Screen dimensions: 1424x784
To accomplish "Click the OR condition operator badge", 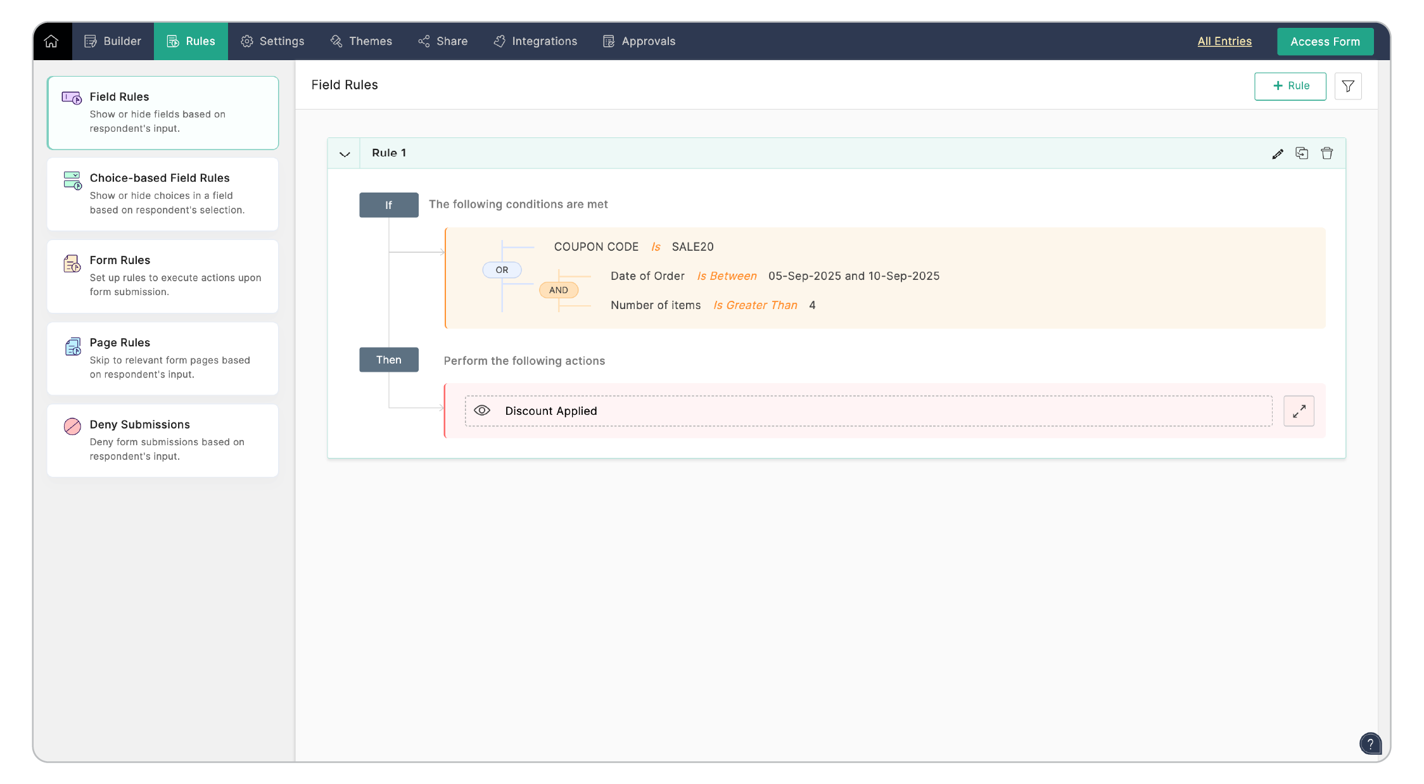I will [502, 270].
